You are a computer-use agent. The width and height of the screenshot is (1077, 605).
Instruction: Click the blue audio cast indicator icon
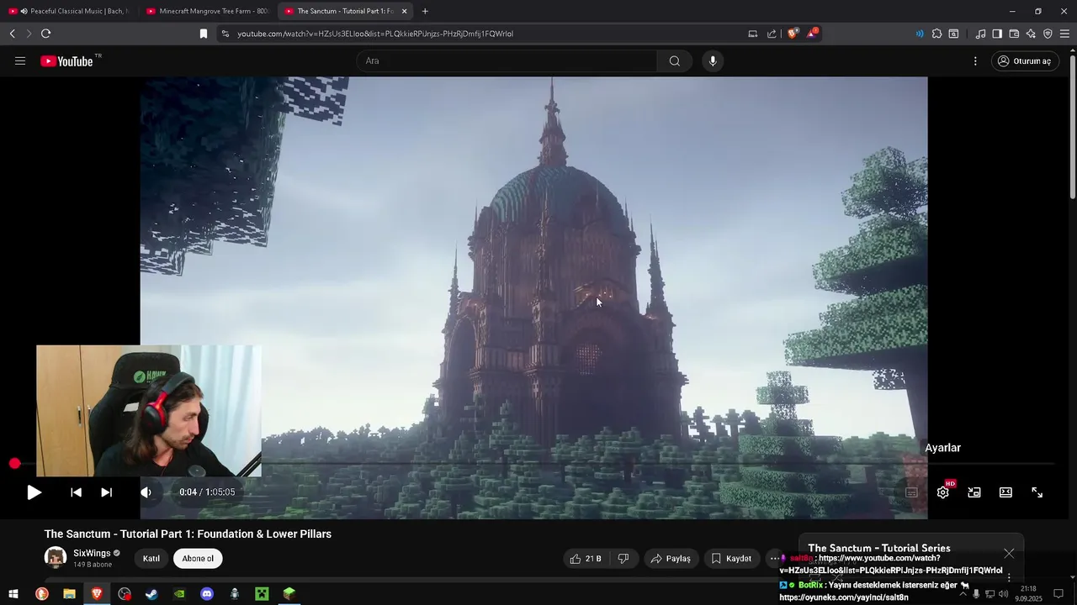pos(919,34)
